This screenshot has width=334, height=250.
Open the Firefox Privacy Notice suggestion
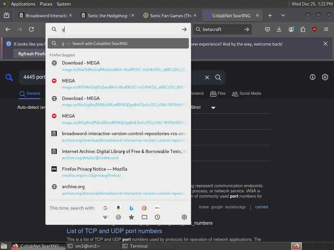[x=118, y=172]
